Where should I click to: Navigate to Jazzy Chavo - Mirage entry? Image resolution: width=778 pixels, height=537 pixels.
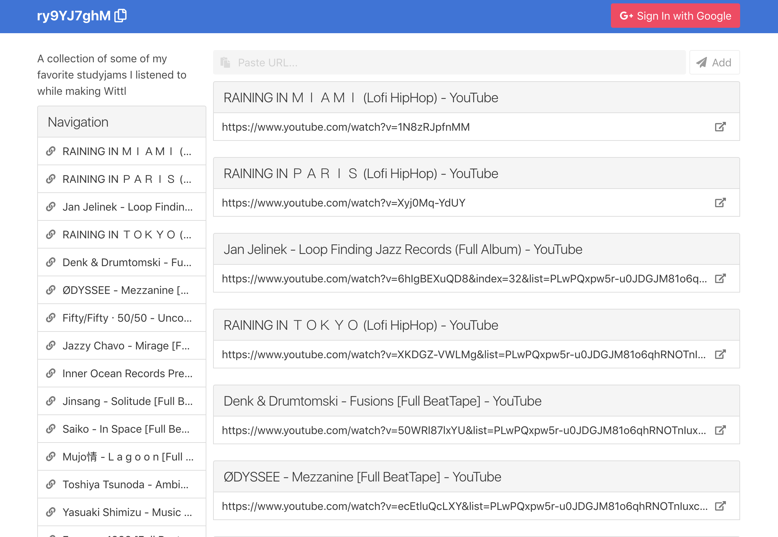pyautogui.click(x=122, y=345)
